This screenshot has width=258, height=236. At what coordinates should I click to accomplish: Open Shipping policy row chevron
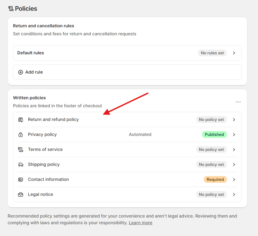[x=234, y=165]
